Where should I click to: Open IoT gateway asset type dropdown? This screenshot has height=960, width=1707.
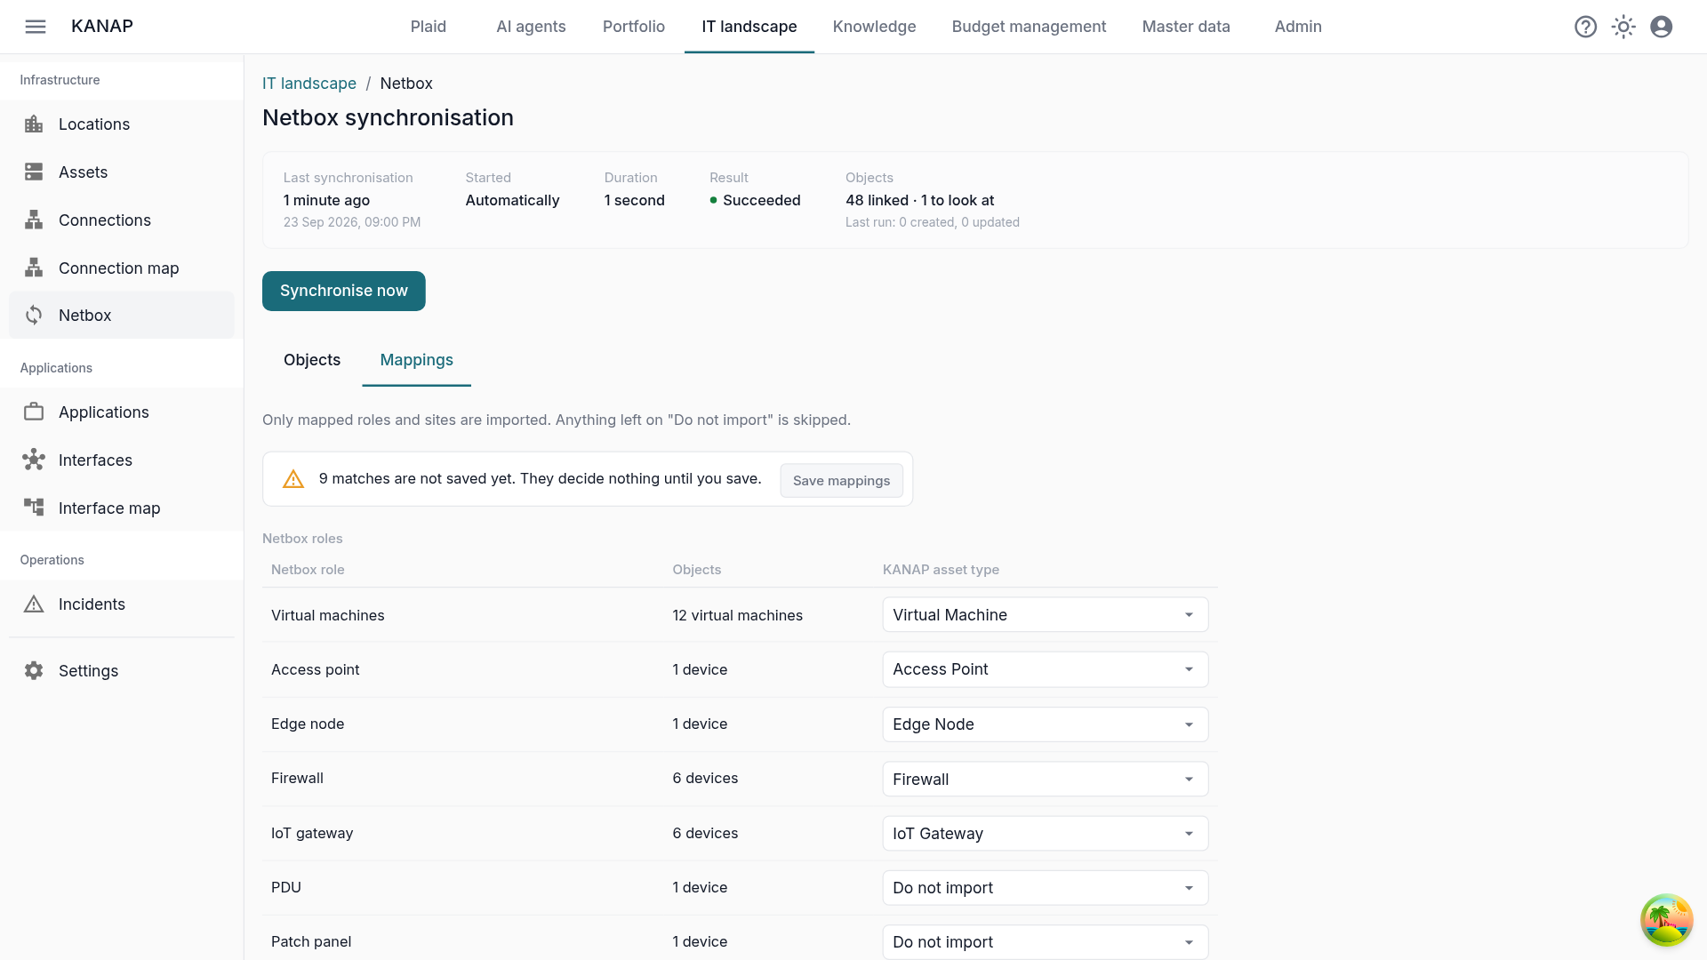click(1045, 834)
